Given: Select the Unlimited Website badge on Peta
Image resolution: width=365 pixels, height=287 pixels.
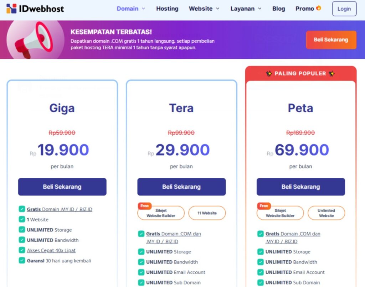Looking at the screenshot, I should [327, 213].
